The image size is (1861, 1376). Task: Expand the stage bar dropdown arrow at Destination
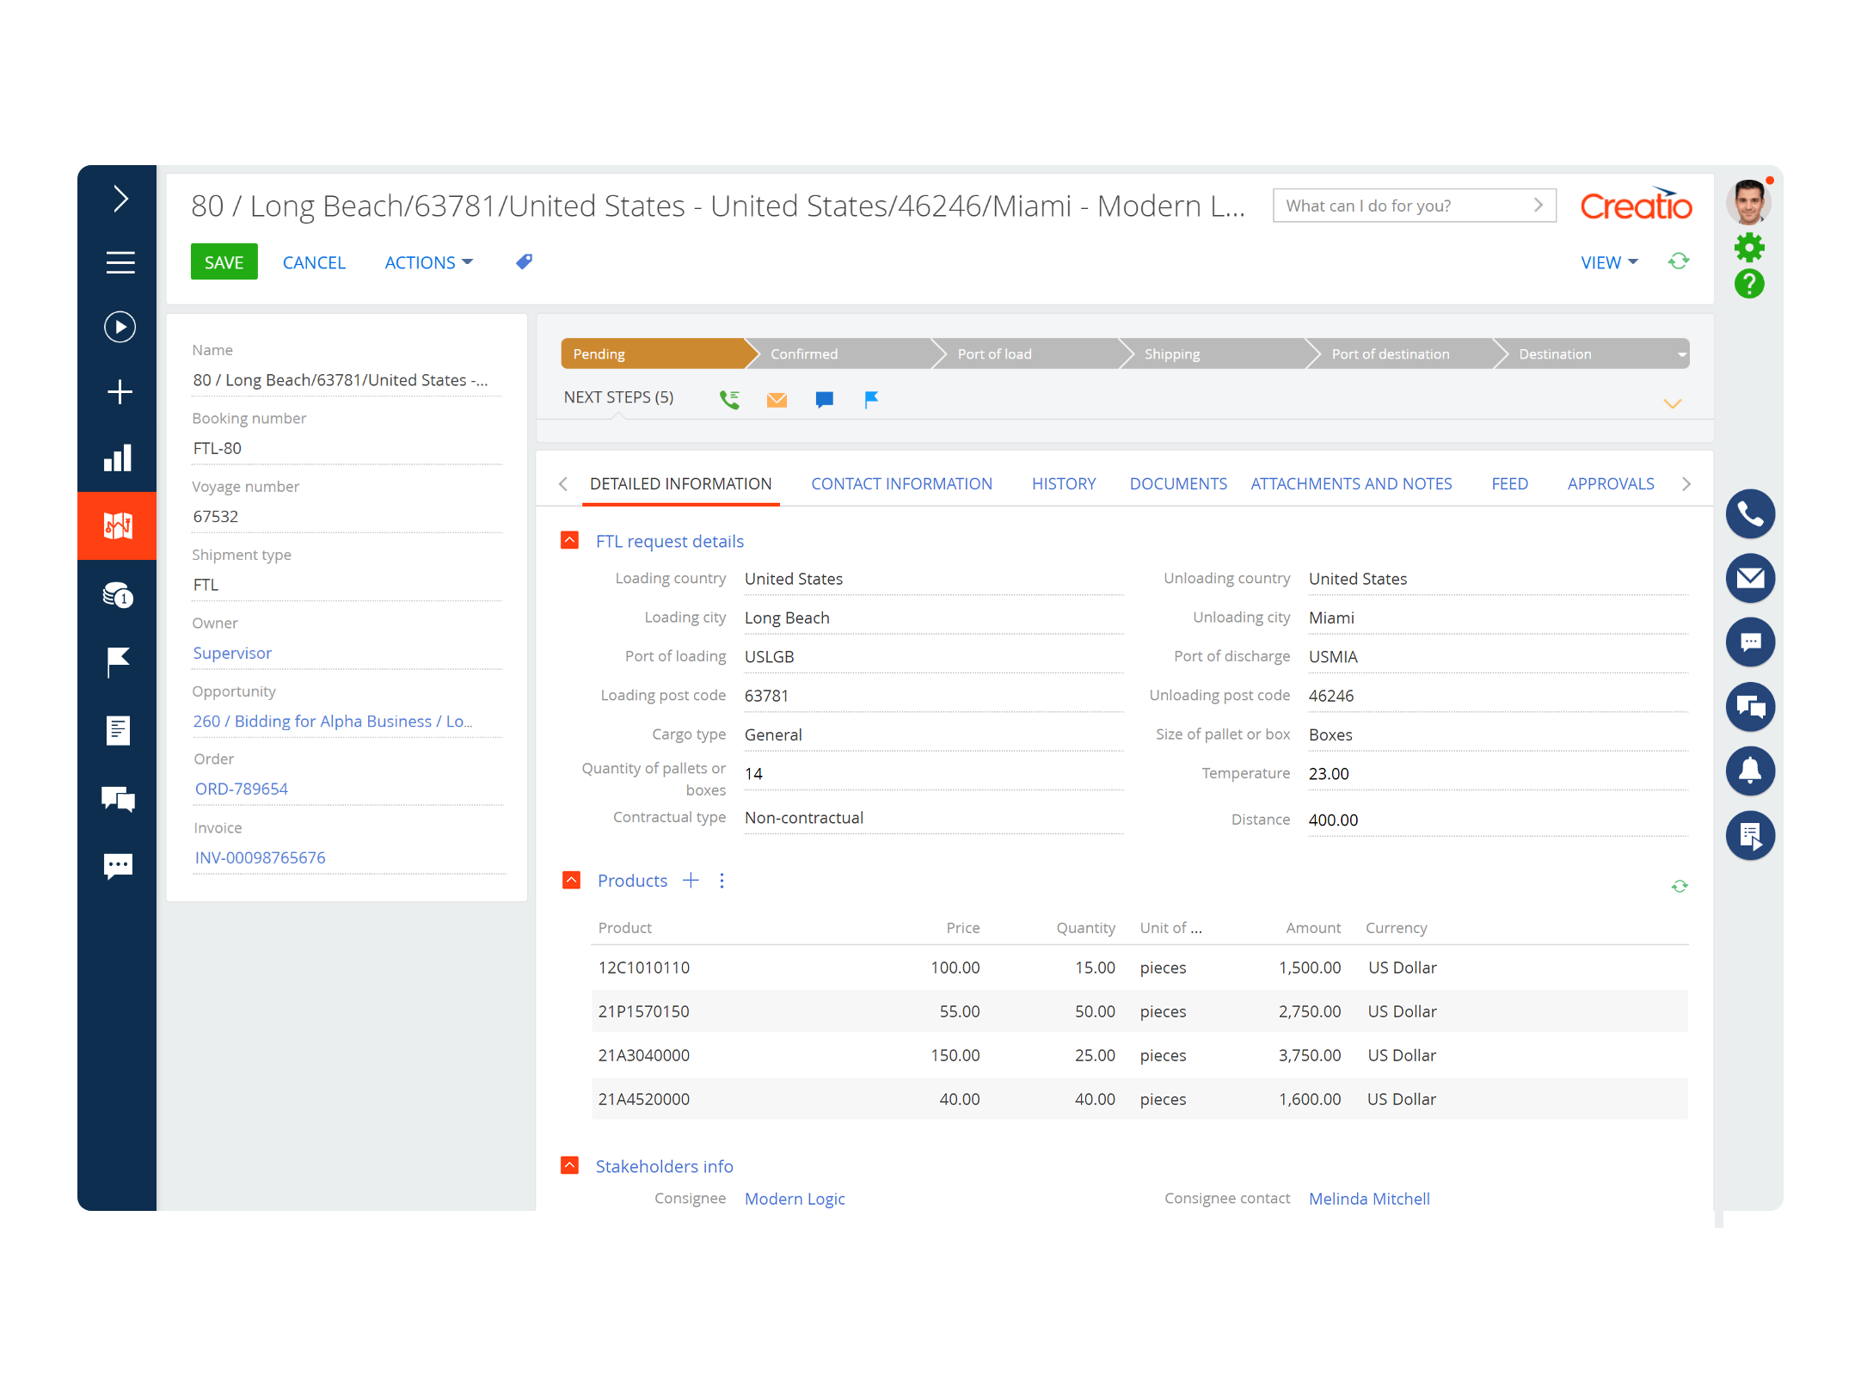1680,353
